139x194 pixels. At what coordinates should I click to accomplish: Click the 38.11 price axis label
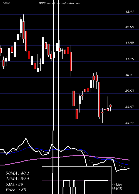click(x=130, y=123)
